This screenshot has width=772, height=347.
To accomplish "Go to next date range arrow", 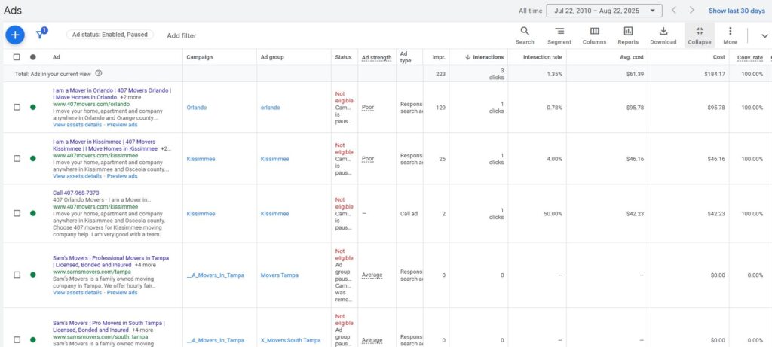I will coord(692,11).
